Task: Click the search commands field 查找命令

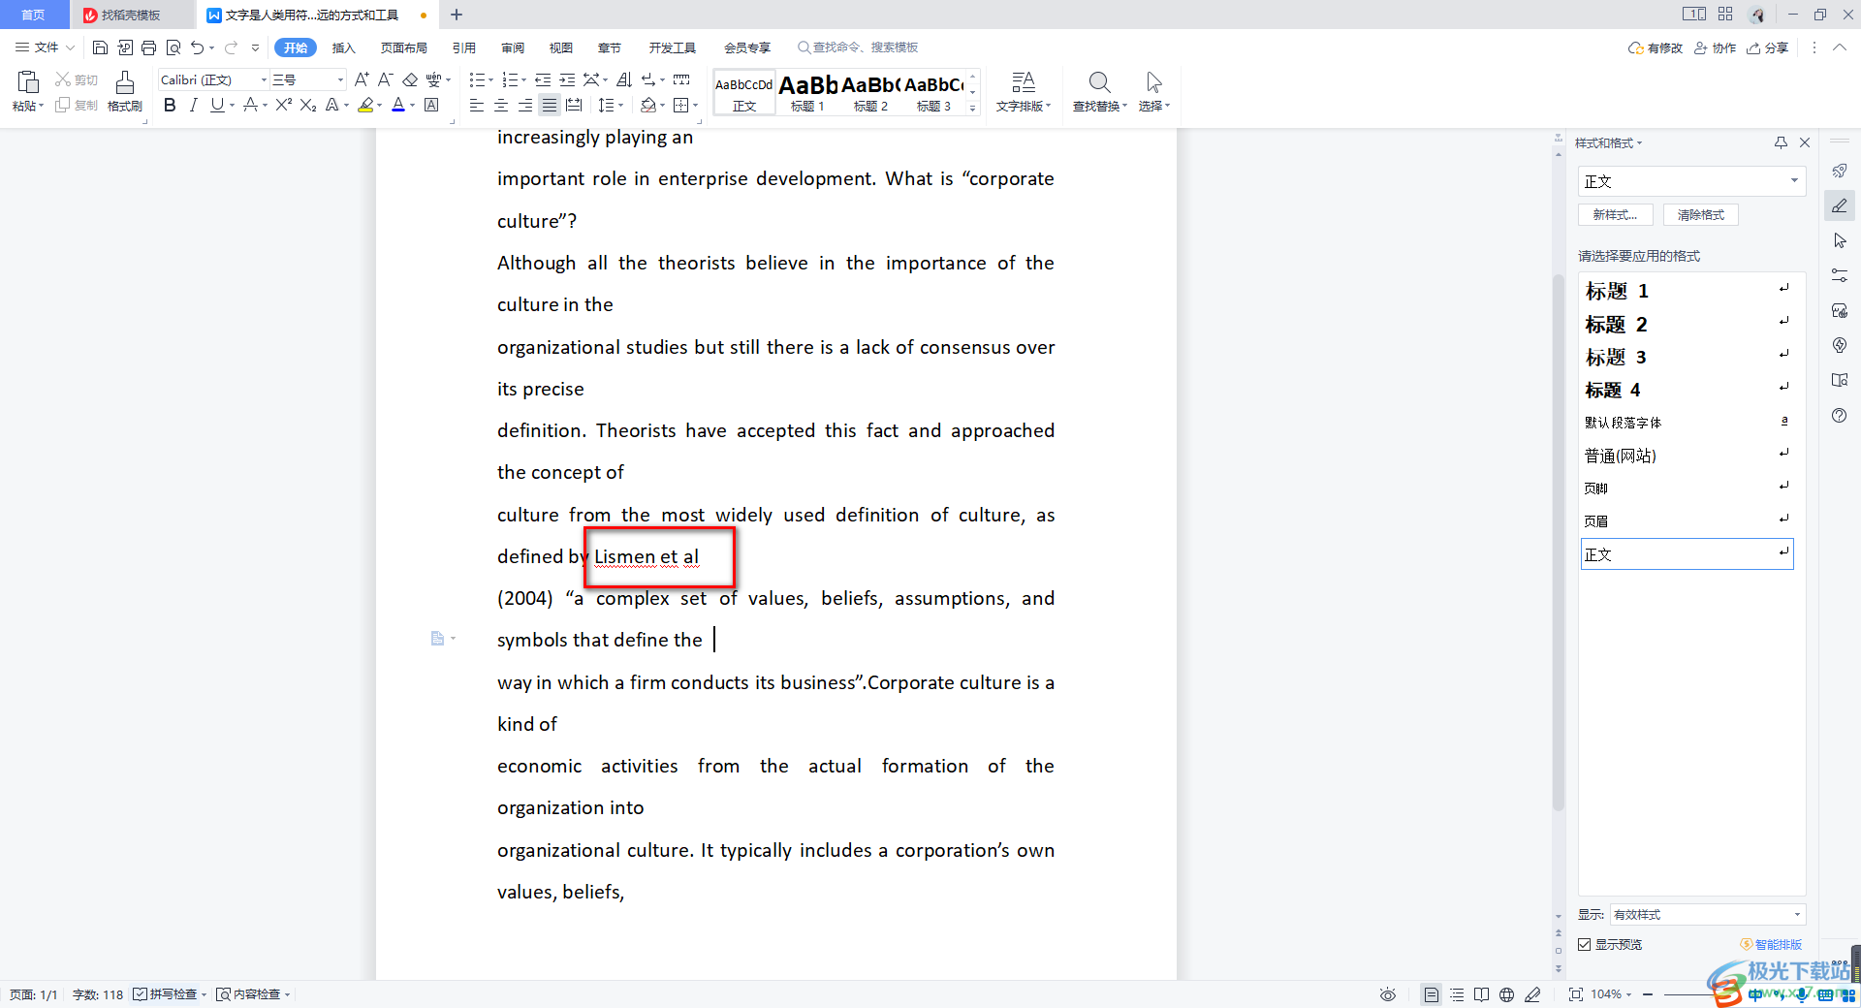Action: [858, 47]
